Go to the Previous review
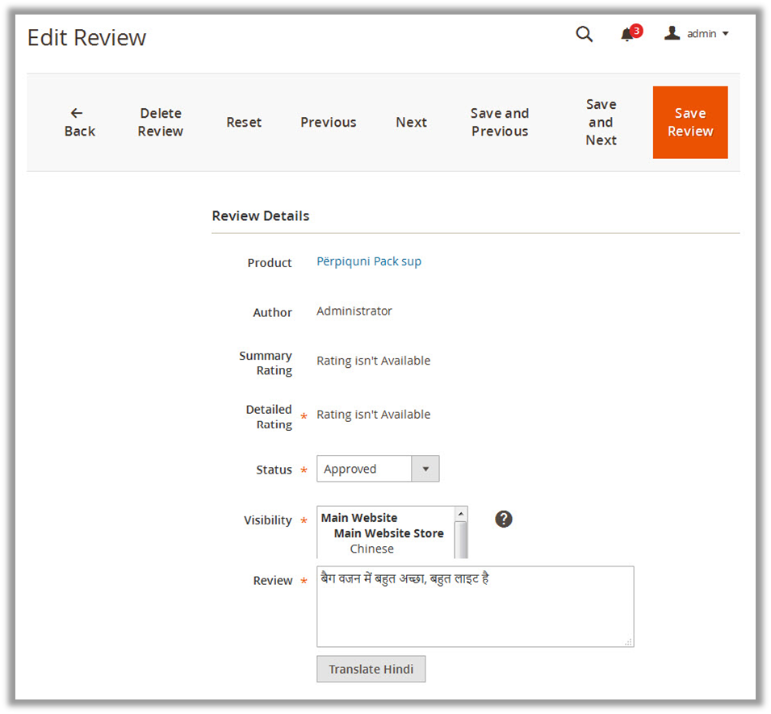The width and height of the screenshot is (771, 714). pos(328,123)
